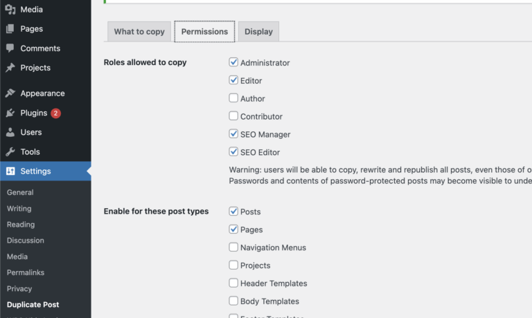
Task: Disable the Editor role checkbox
Action: pos(233,80)
